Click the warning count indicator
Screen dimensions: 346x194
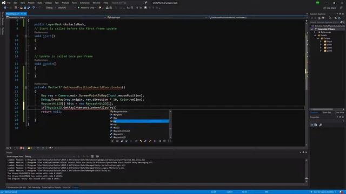pos(30,148)
